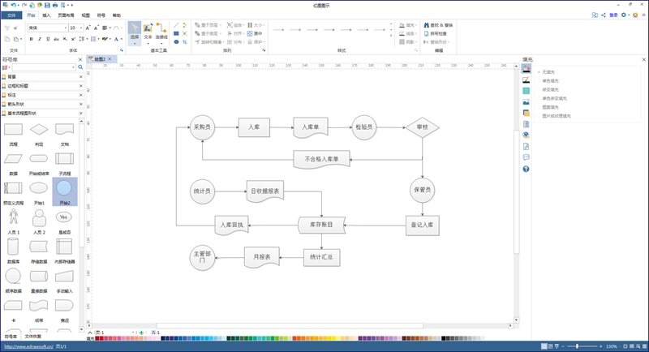Switch to the 符号 symbol tab
The width and height of the screenshot is (649, 352).
coord(101,15)
